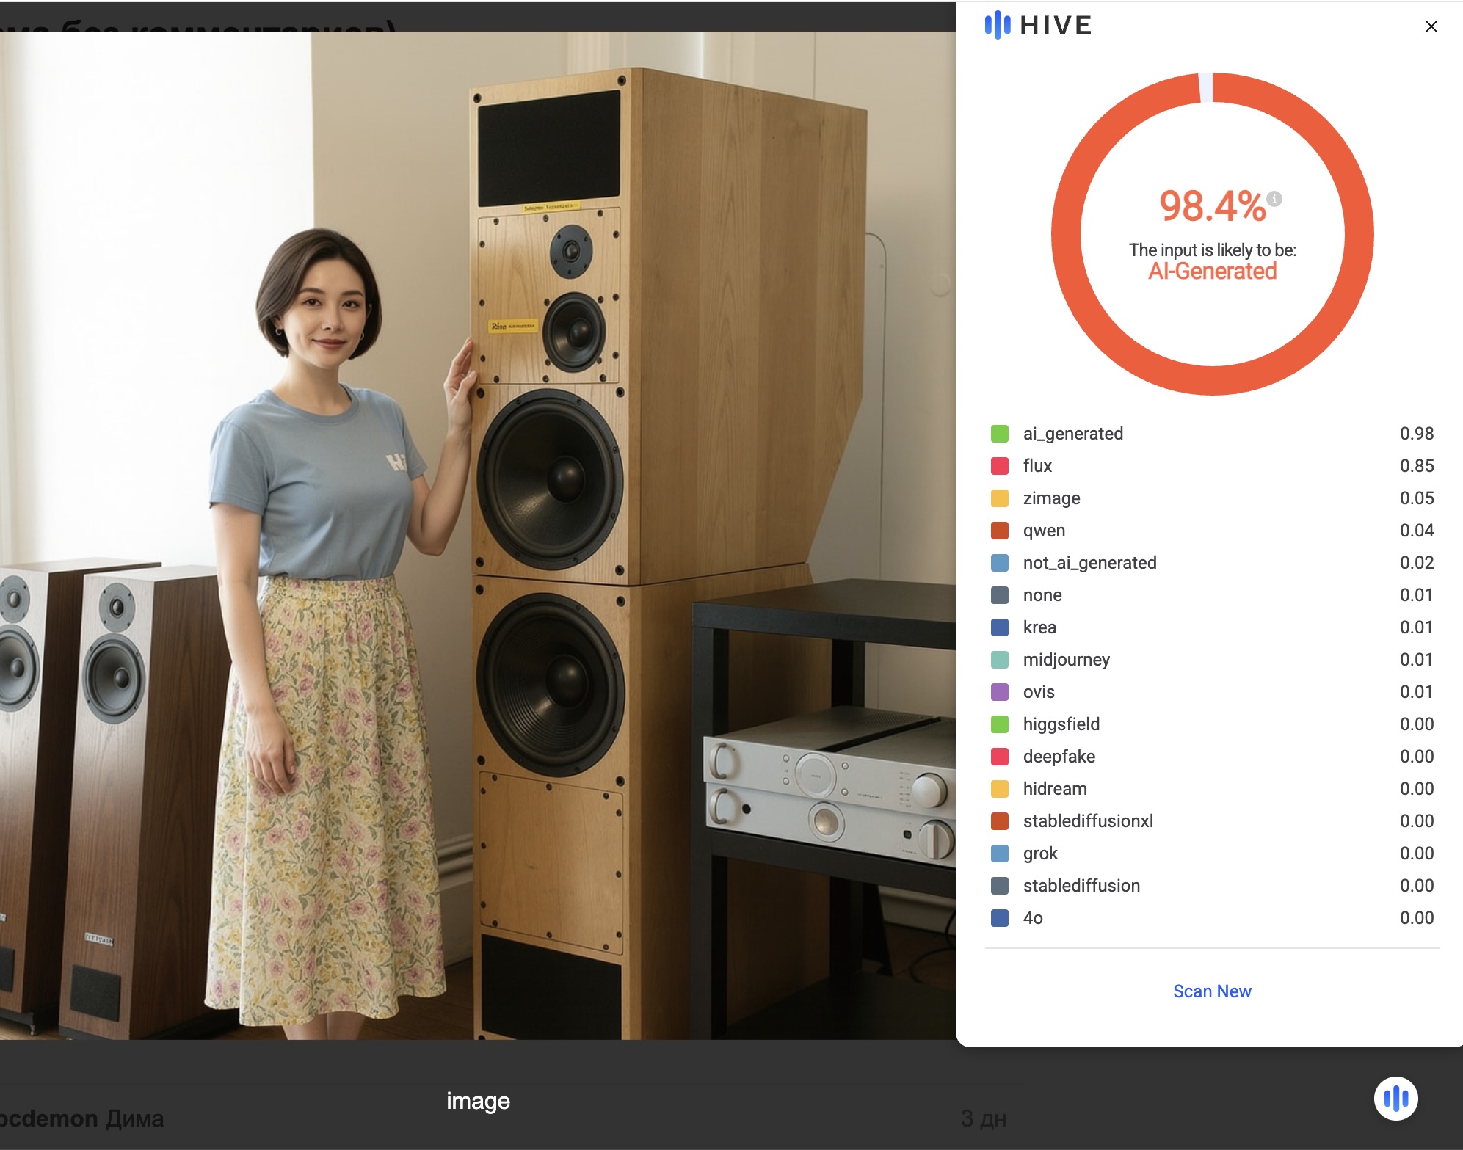Select the deepfake result row label
This screenshot has height=1150, width=1463.
(1059, 757)
